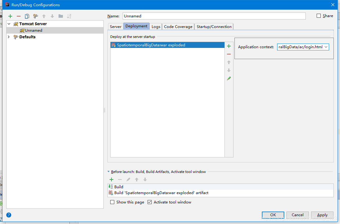Create new folder icon in left toolbar
Image resolution: width=340 pixels, height=224 pixels.
[x=61, y=16]
